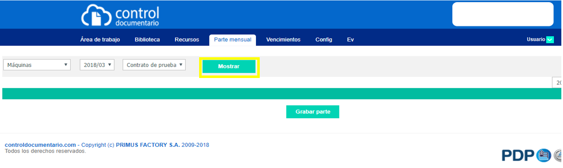The image size is (563, 168).
Task: Open the Biblioteca tab
Action: pyautogui.click(x=147, y=40)
